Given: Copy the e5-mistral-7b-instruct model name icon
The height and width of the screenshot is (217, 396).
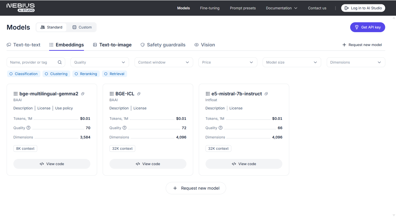Looking at the screenshot, I should click(266, 94).
